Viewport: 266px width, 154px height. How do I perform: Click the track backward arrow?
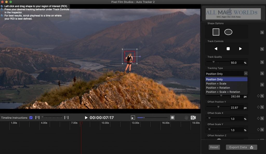[216, 49]
